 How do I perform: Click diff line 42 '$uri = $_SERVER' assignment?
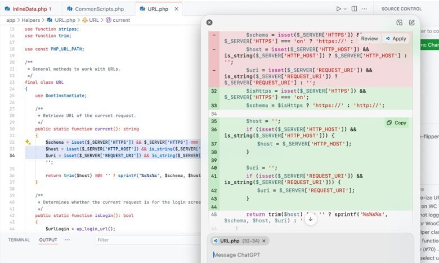click(x=306, y=191)
